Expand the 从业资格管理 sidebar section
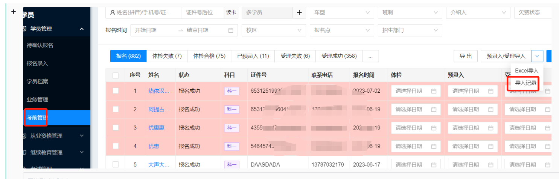Image resolution: width=559 pixels, height=179 pixels. [x=82, y=136]
